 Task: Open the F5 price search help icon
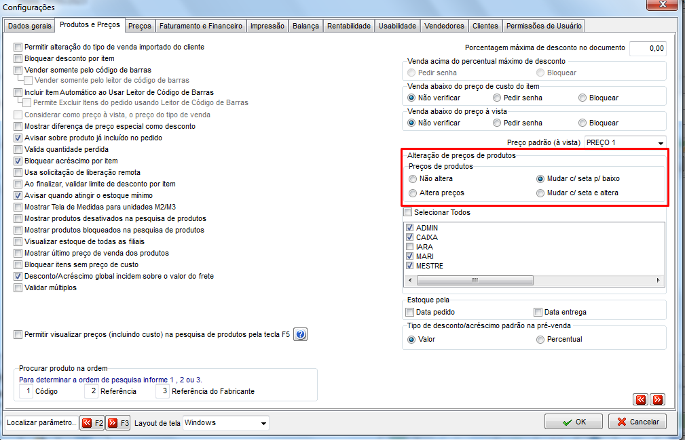[x=300, y=334]
